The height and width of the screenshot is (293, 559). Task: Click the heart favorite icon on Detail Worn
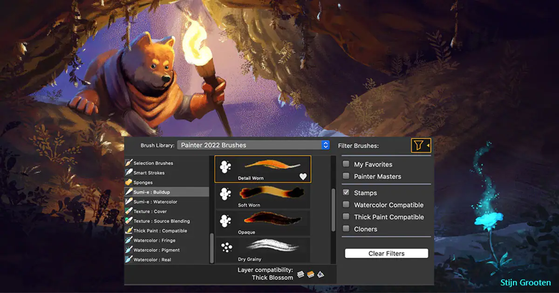pos(303,176)
